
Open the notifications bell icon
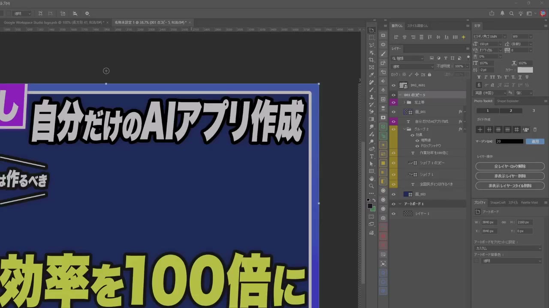tap(502, 13)
